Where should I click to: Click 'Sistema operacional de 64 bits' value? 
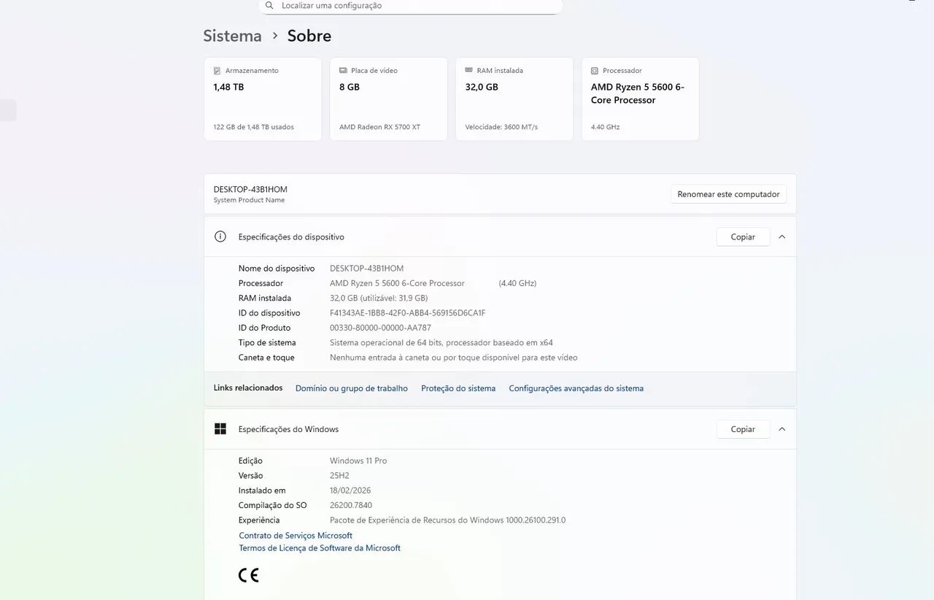point(441,343)
